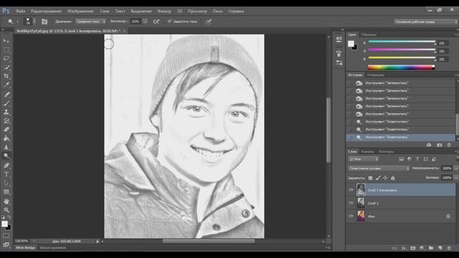The image size is (459, 258).
Task: Create a new layer group
Action: point(431,248)
